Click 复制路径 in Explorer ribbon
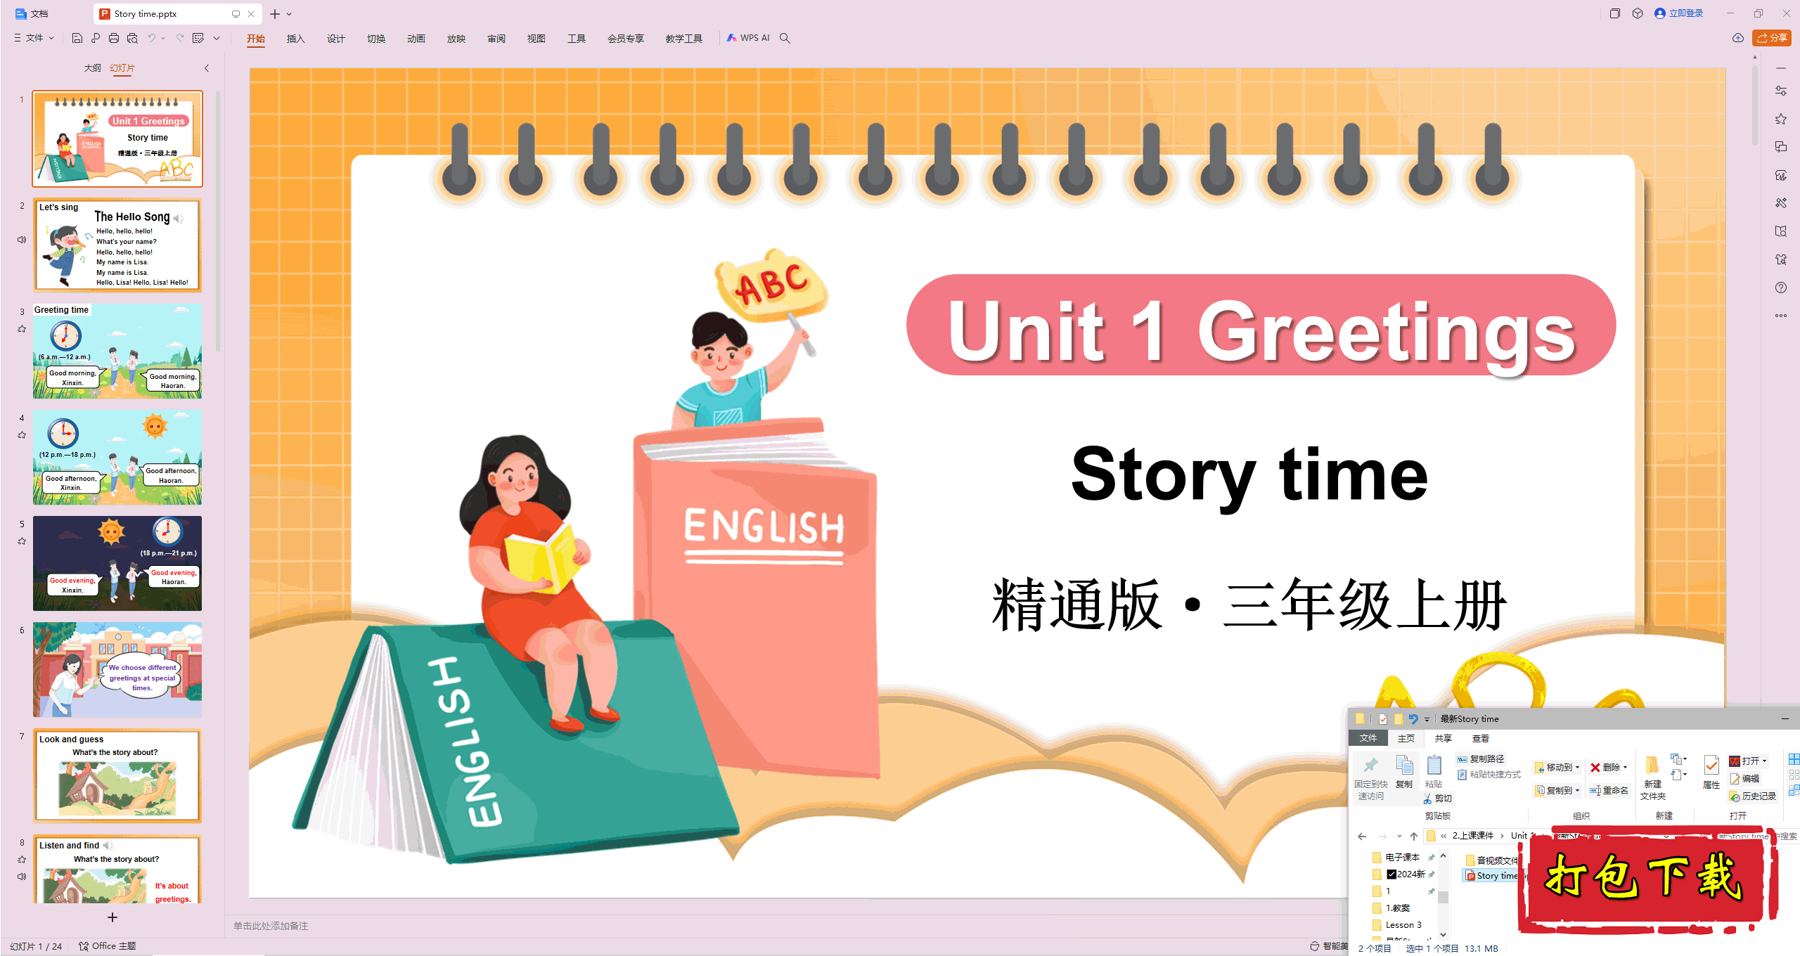The height and width of the screenshot is (956, 1800). [x=1481, y=759]
